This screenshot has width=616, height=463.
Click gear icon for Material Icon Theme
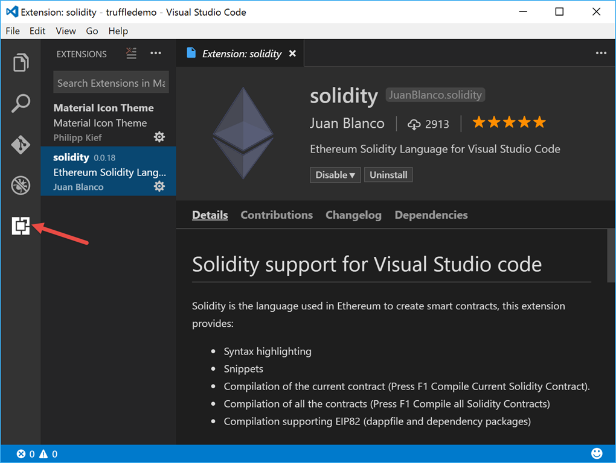(159, 137)
